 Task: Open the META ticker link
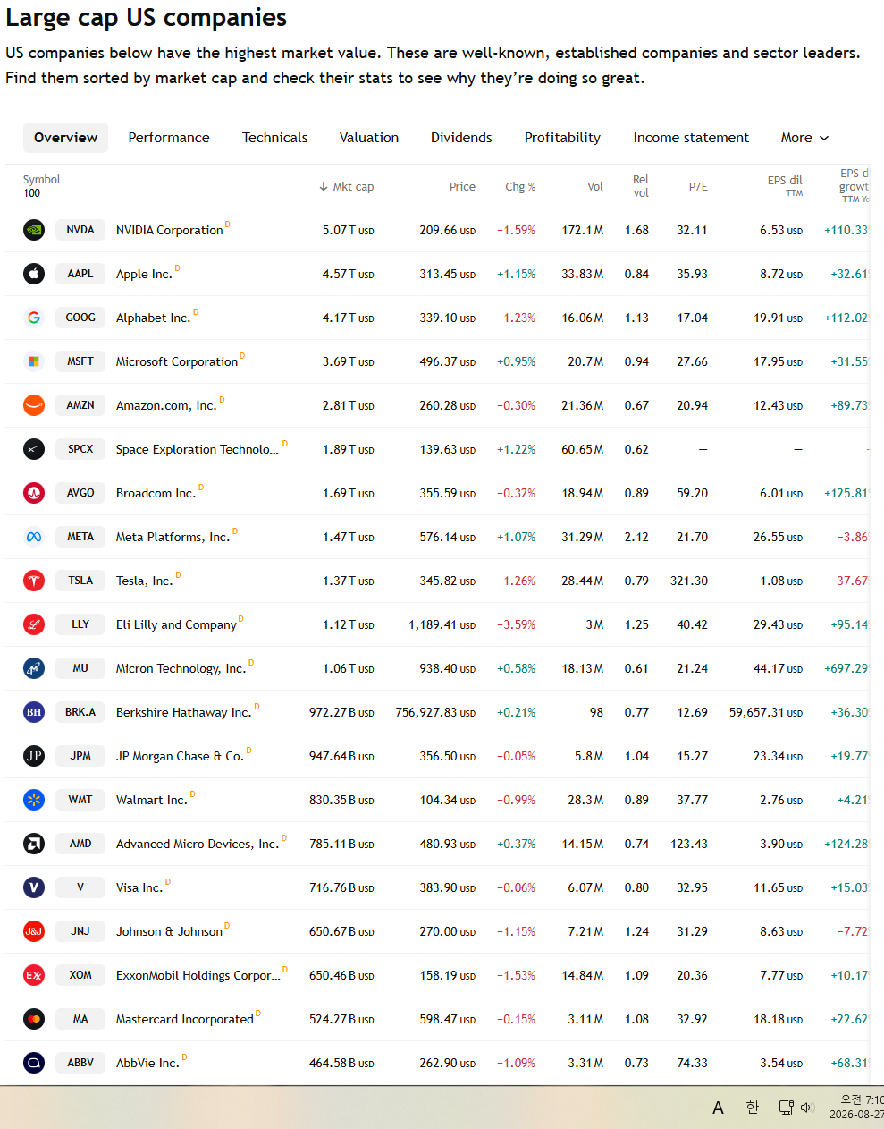pyautogui.click(x=80, y=537)
